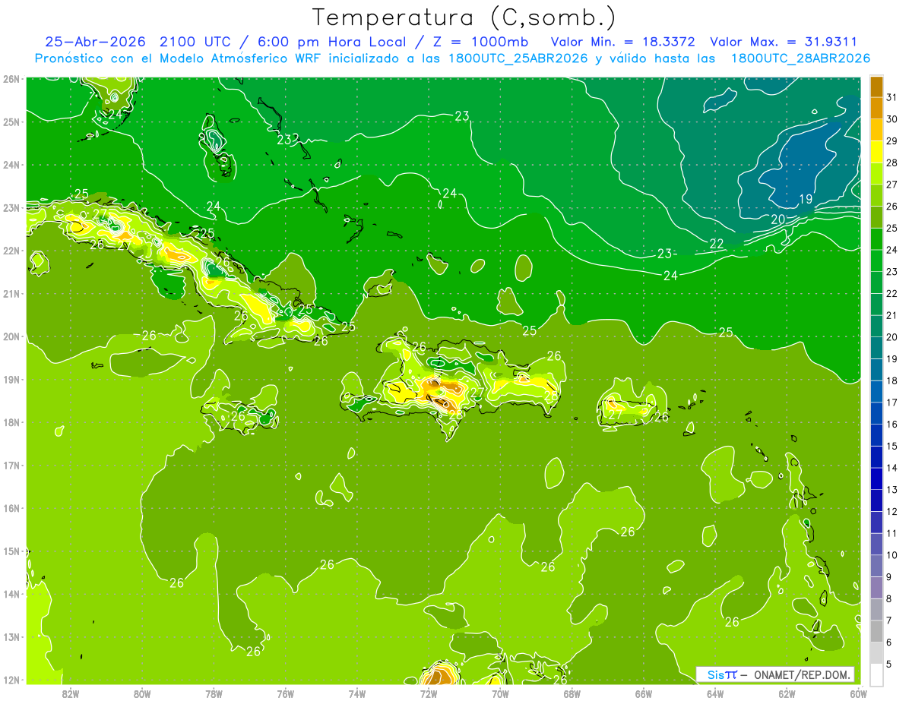
Task: Click the Temperatura (C,somb.) chart title
Action: click(x=464, y=17)
